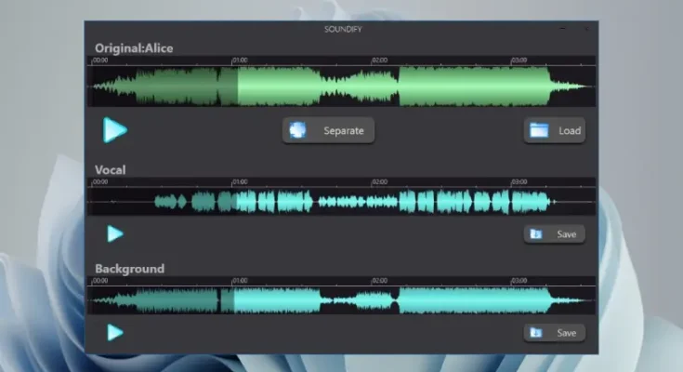The width and height of the screenshot is (683, 372).
Task: Click the Load button label
Action: (570, 131)
